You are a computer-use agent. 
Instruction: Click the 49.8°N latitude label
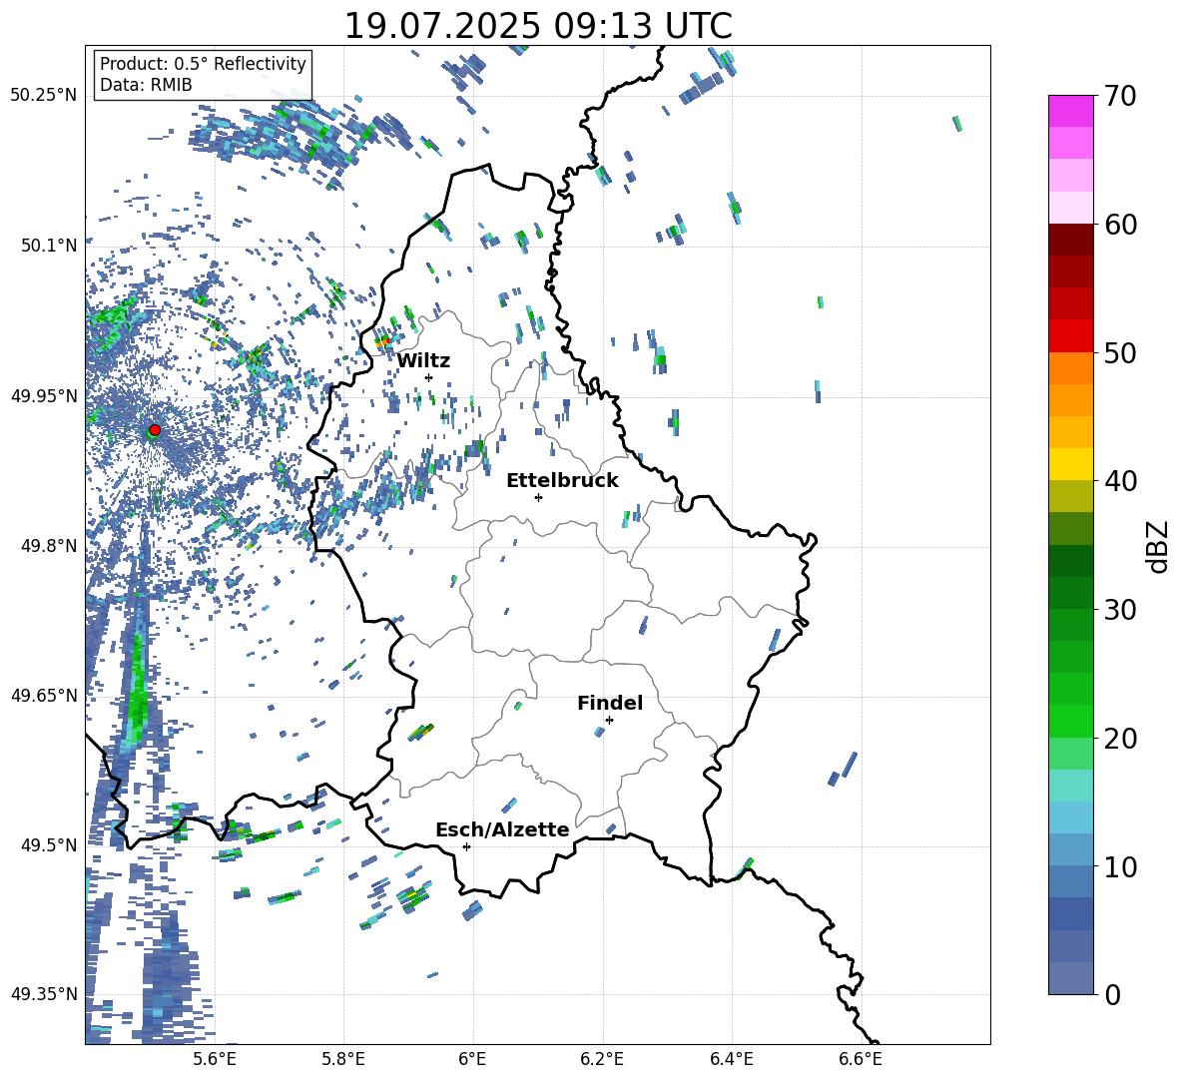click(48, 546)
